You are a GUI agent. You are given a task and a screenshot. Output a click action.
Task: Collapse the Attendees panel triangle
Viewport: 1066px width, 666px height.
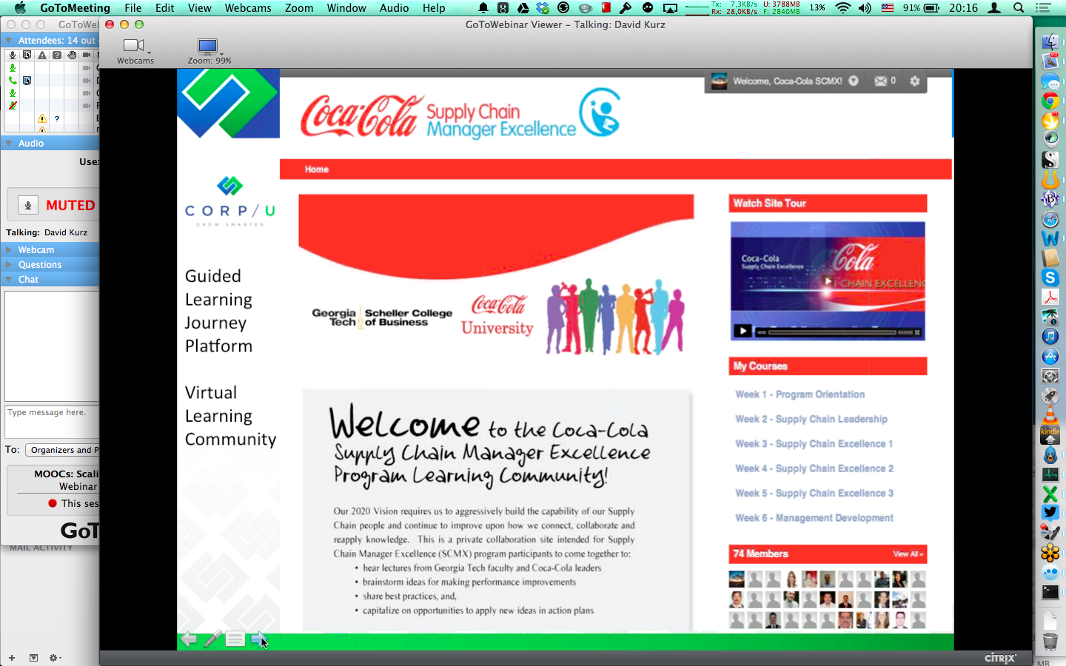pyautogui.click(x=9, y=40)
